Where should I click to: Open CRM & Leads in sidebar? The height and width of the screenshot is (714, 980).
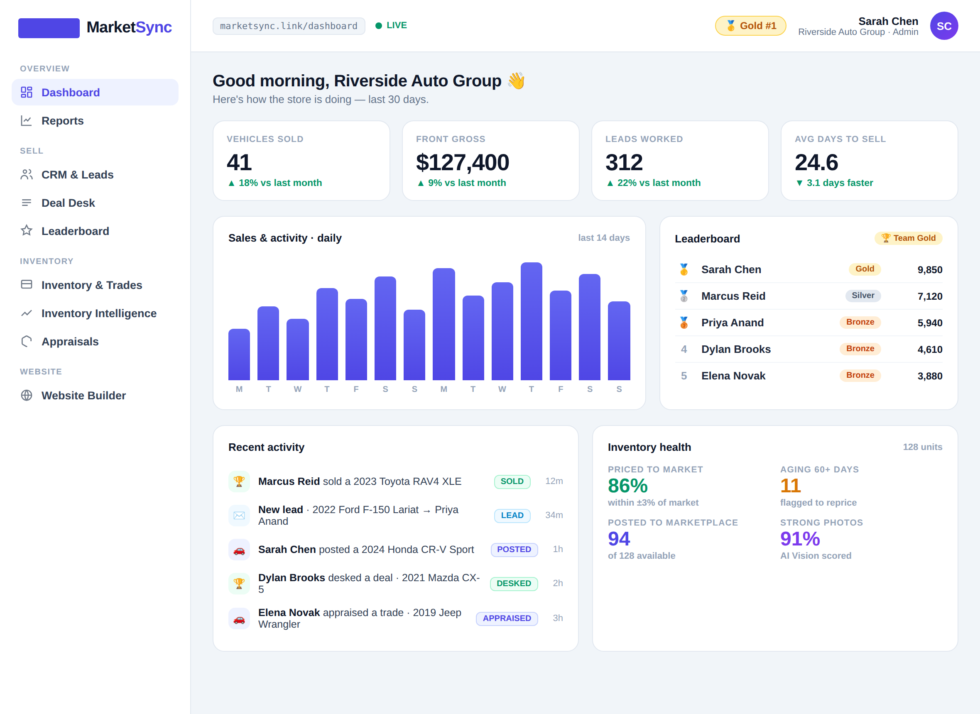(95, 175)
